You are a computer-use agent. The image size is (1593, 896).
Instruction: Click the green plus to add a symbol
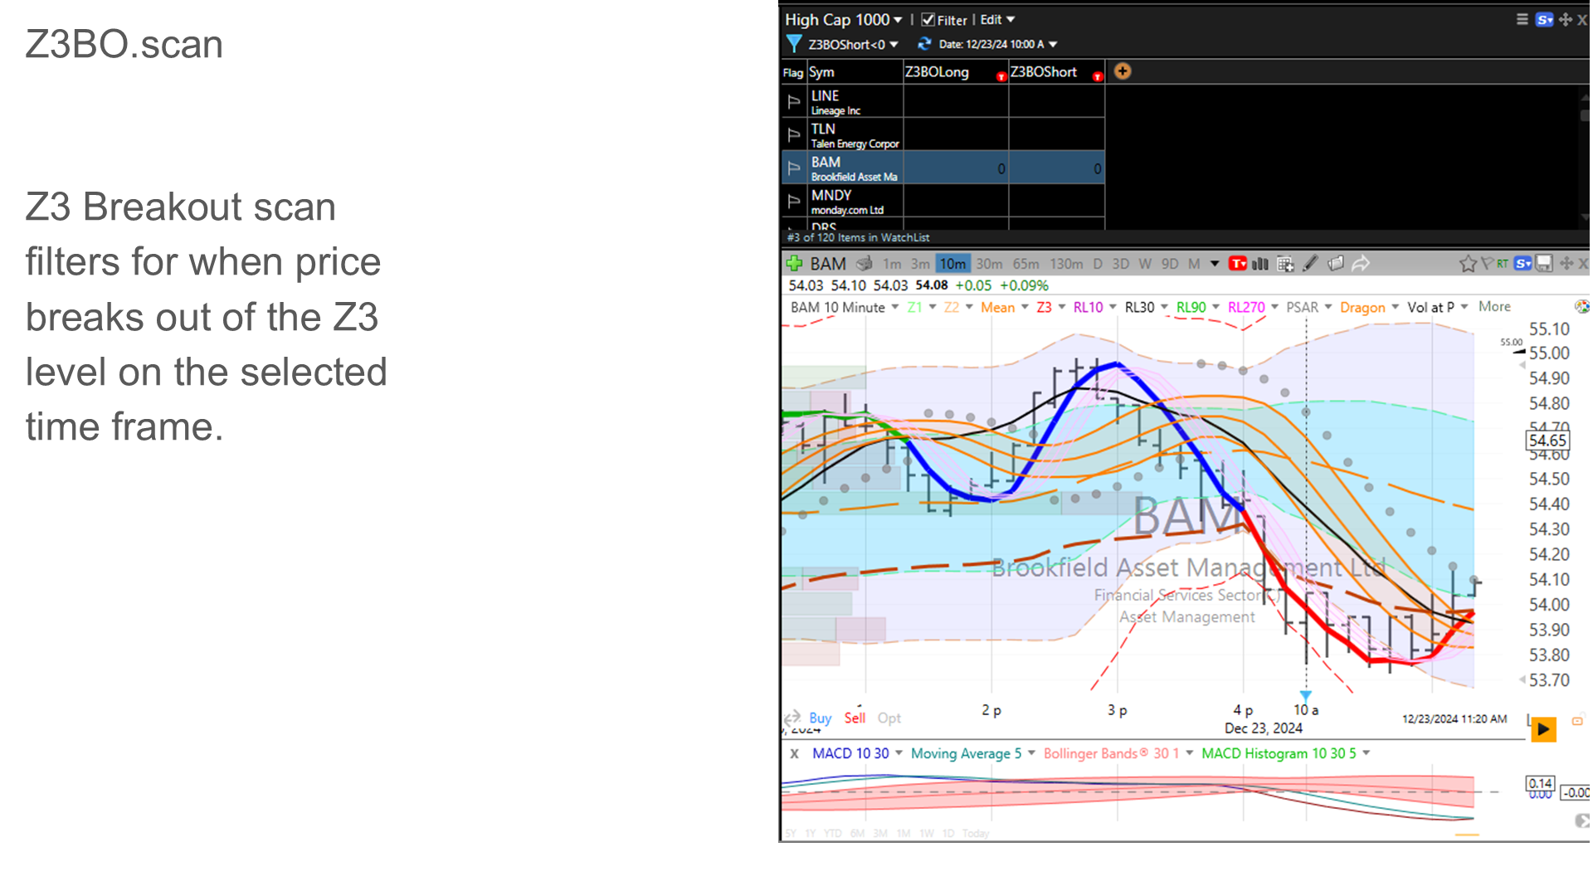click(x=792, y=264)
